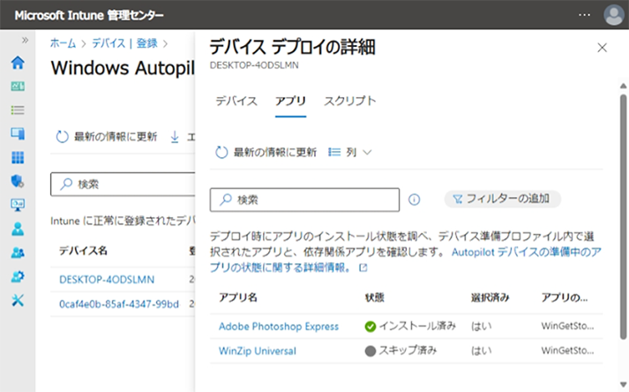This screenshot has height=392, width=629.
Task: Open Tenant administration gear icon
Action: pos(18,276)
